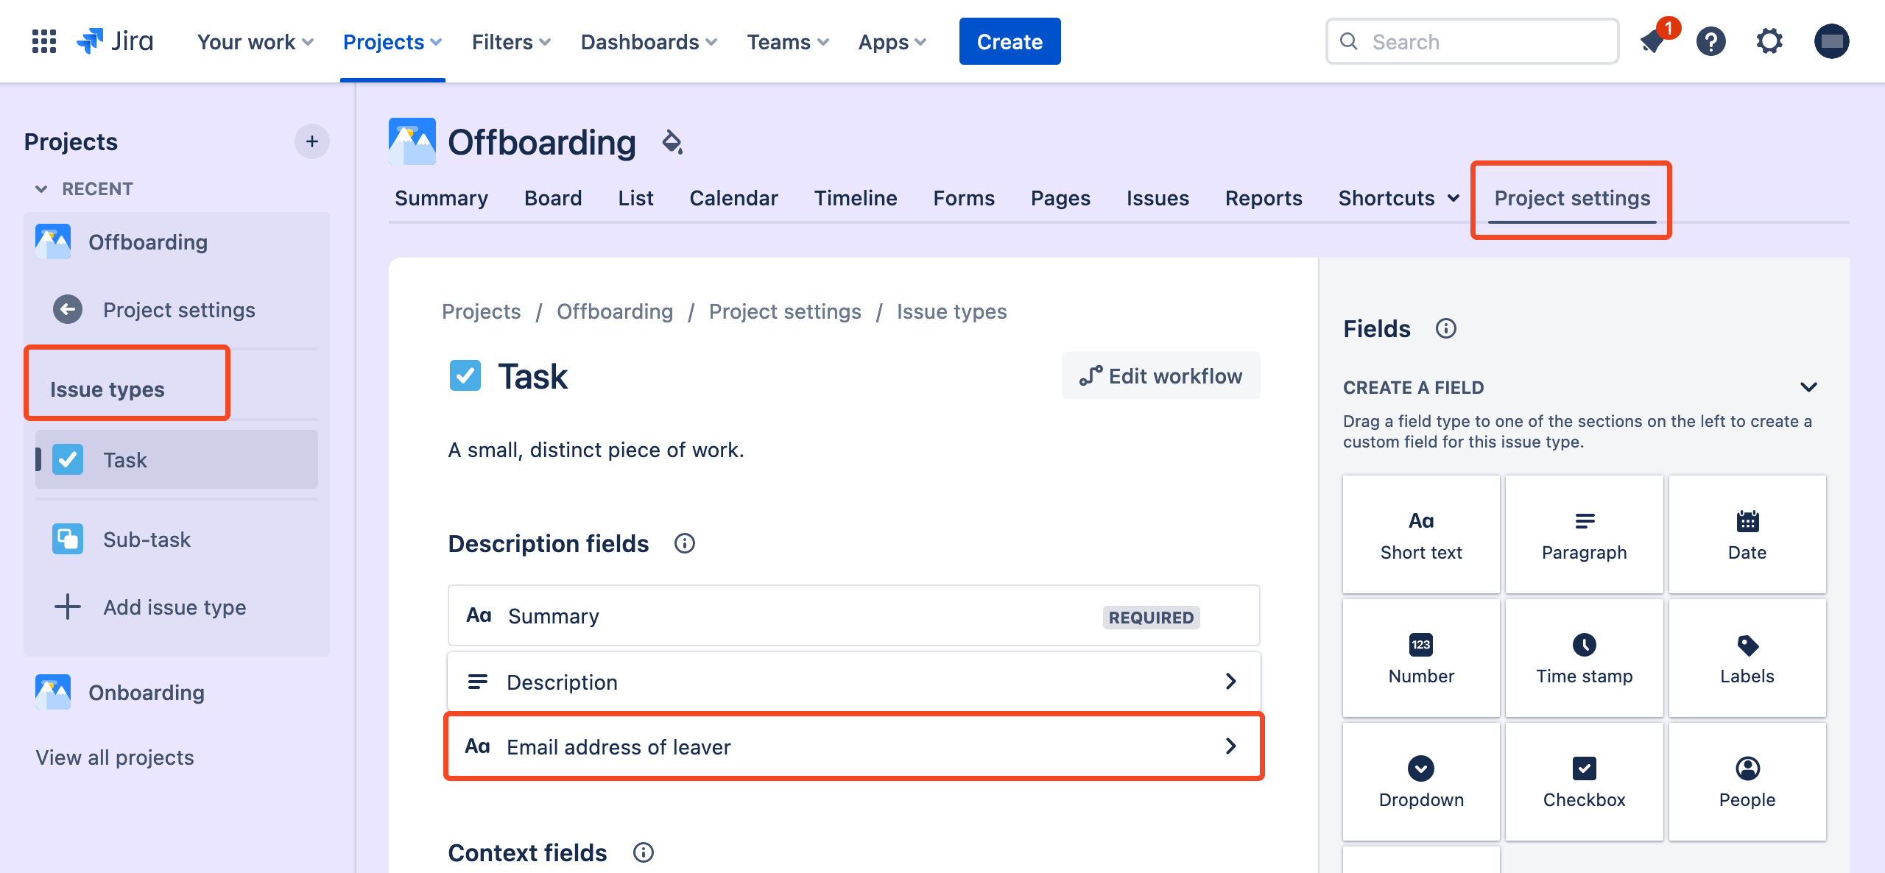Image resolution: width=1885 pixels, height=873 pixels.
Task: Collapse the Recent projects list
Action: point(41,189)
